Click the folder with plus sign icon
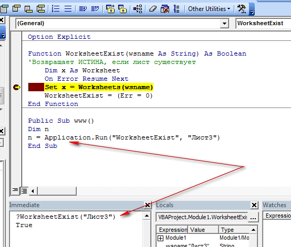This screenshot has height=247, width=291. pos(110,9)
